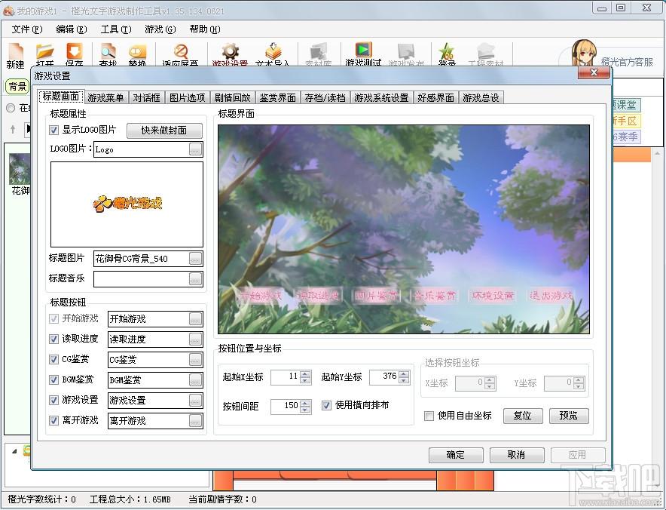
Task: Switch to the 游戏总设 tab
Action: pos(481,98)
